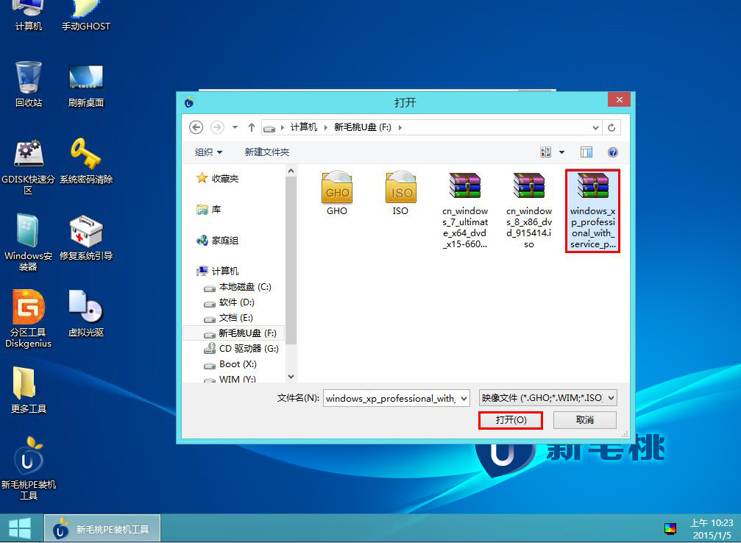Open the 回收站 recycle bin
741x543 pixels.
29,84
